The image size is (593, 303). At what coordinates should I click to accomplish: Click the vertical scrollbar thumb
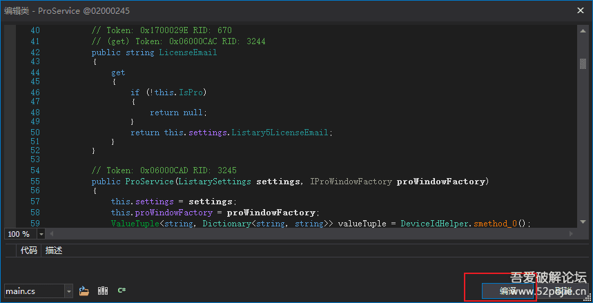(583, 64)
